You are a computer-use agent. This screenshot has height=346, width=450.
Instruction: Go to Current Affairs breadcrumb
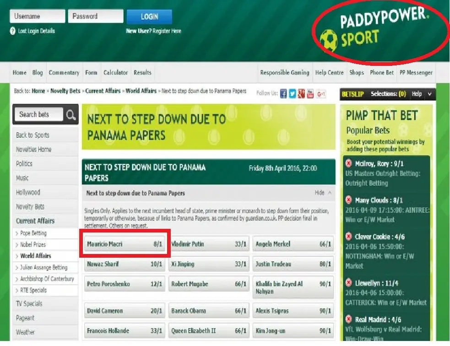click(x=103, y=91)
